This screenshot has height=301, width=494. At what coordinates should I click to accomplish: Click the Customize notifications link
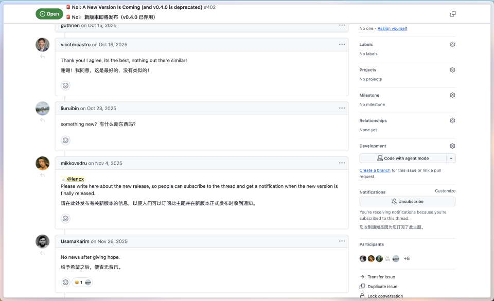coord(445,191)
